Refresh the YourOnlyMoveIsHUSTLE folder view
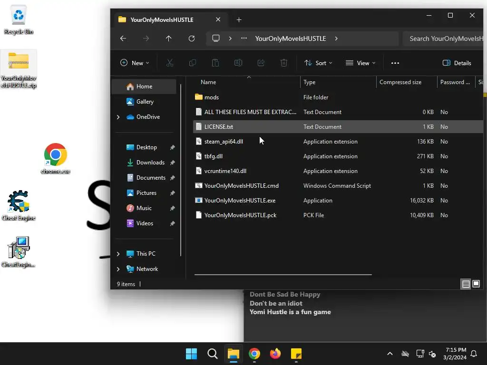Screen dimensions: 487x365 (x=192, y=38)
